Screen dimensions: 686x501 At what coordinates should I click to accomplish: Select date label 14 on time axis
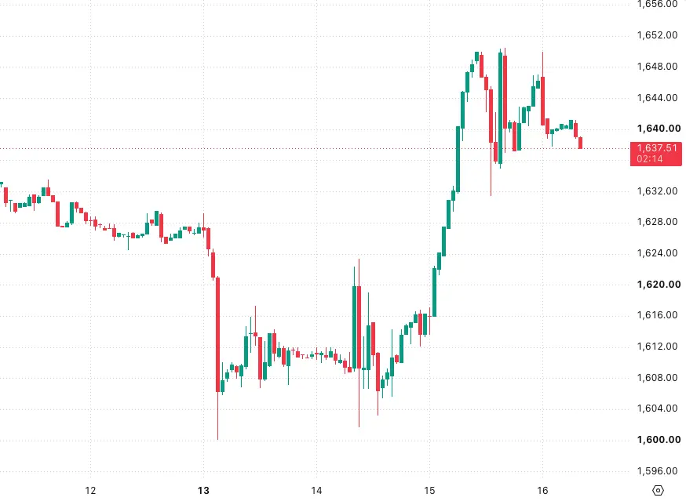(x=316, y=491)
